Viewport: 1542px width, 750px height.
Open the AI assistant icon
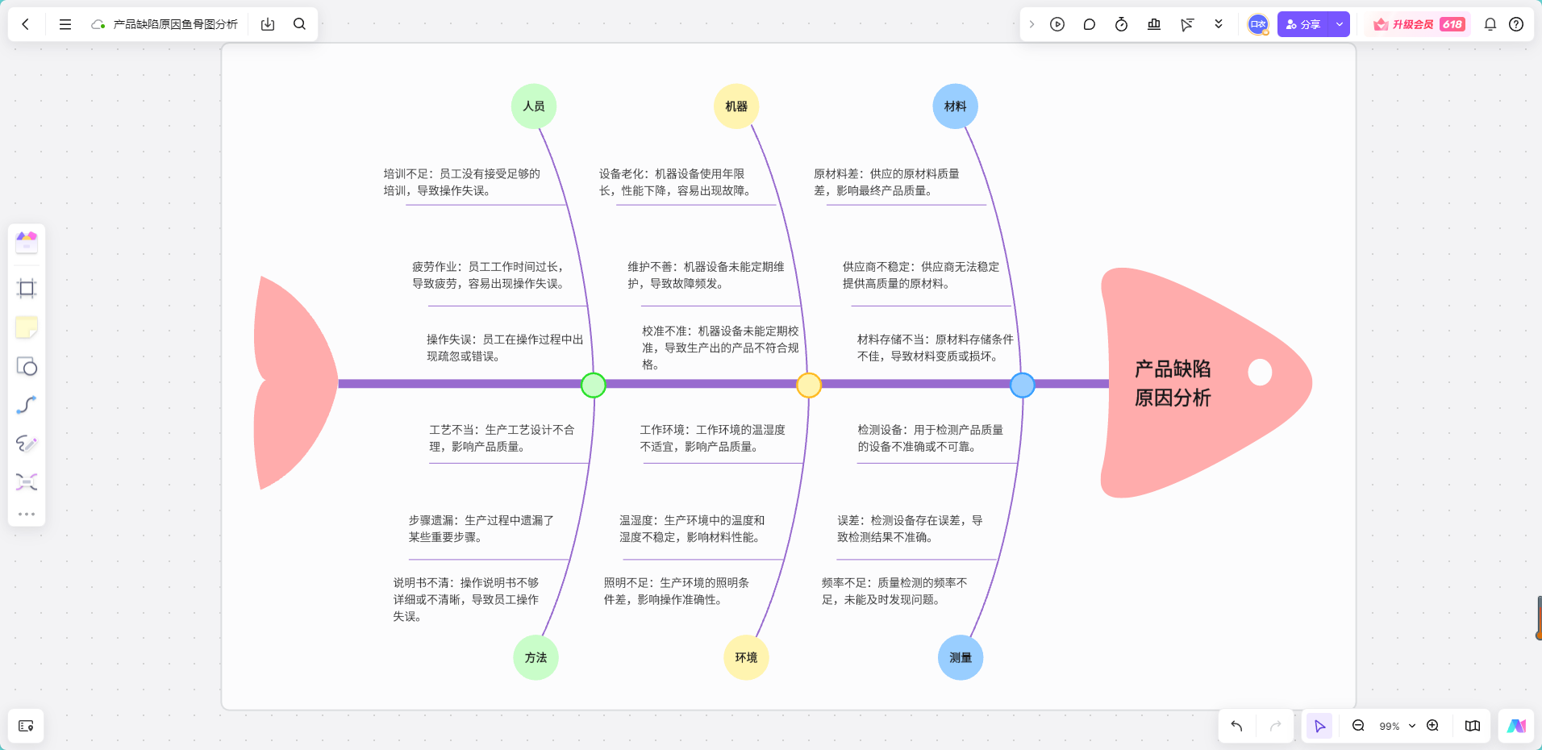pyautogui.click(x=1516, y=726)
